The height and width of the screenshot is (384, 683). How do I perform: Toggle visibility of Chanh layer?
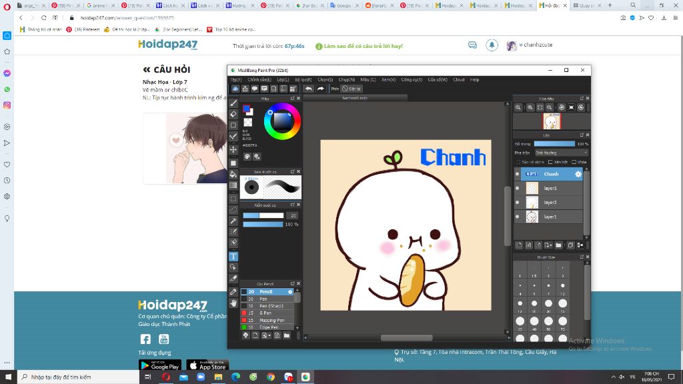coord(518,174)
